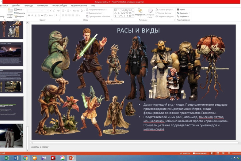Open Заливка фигуры shape fill
The height and width of the screenshot is (161, 241).
164,10
